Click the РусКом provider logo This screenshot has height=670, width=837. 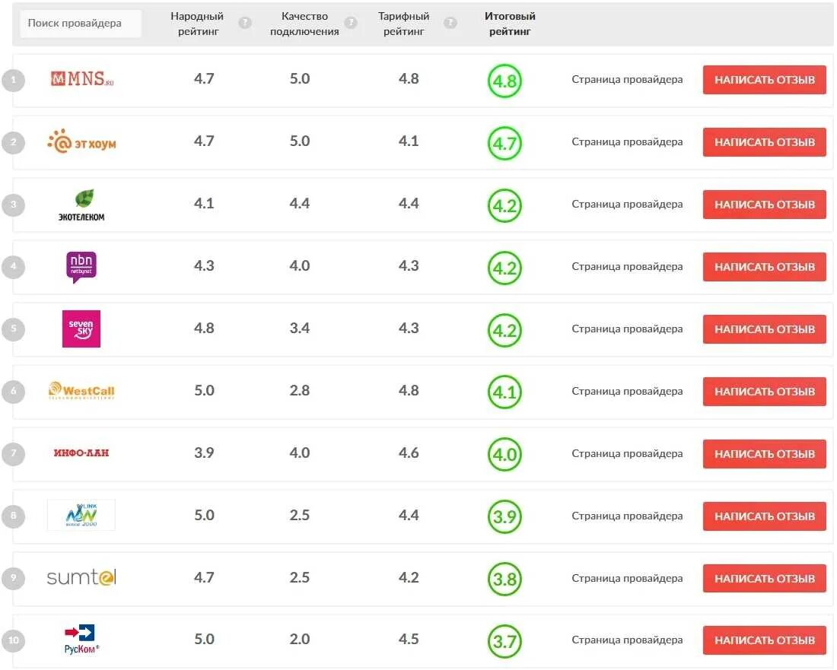point(81,640)
